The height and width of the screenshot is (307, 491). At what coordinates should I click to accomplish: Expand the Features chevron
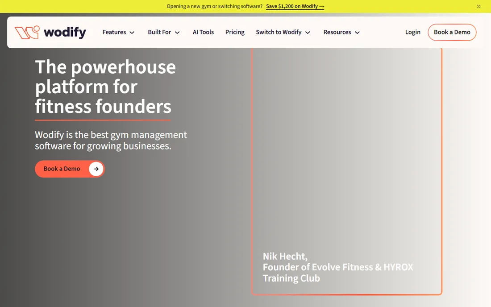(x=132, y=33)
